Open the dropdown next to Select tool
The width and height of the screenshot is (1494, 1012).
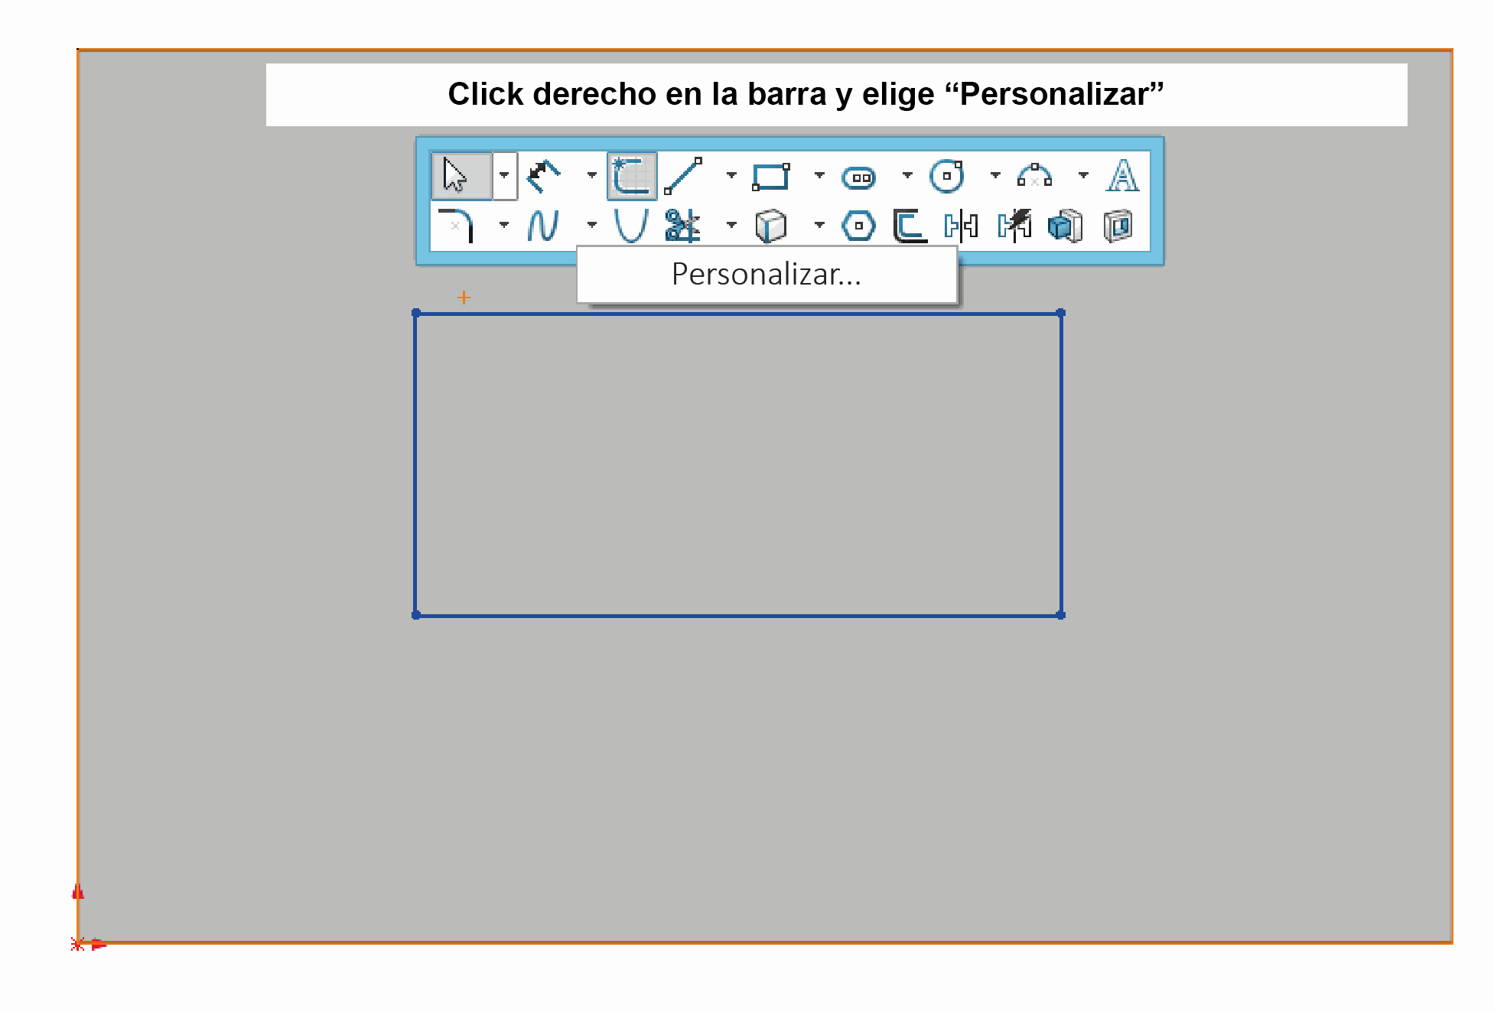(x=504, y=176)
